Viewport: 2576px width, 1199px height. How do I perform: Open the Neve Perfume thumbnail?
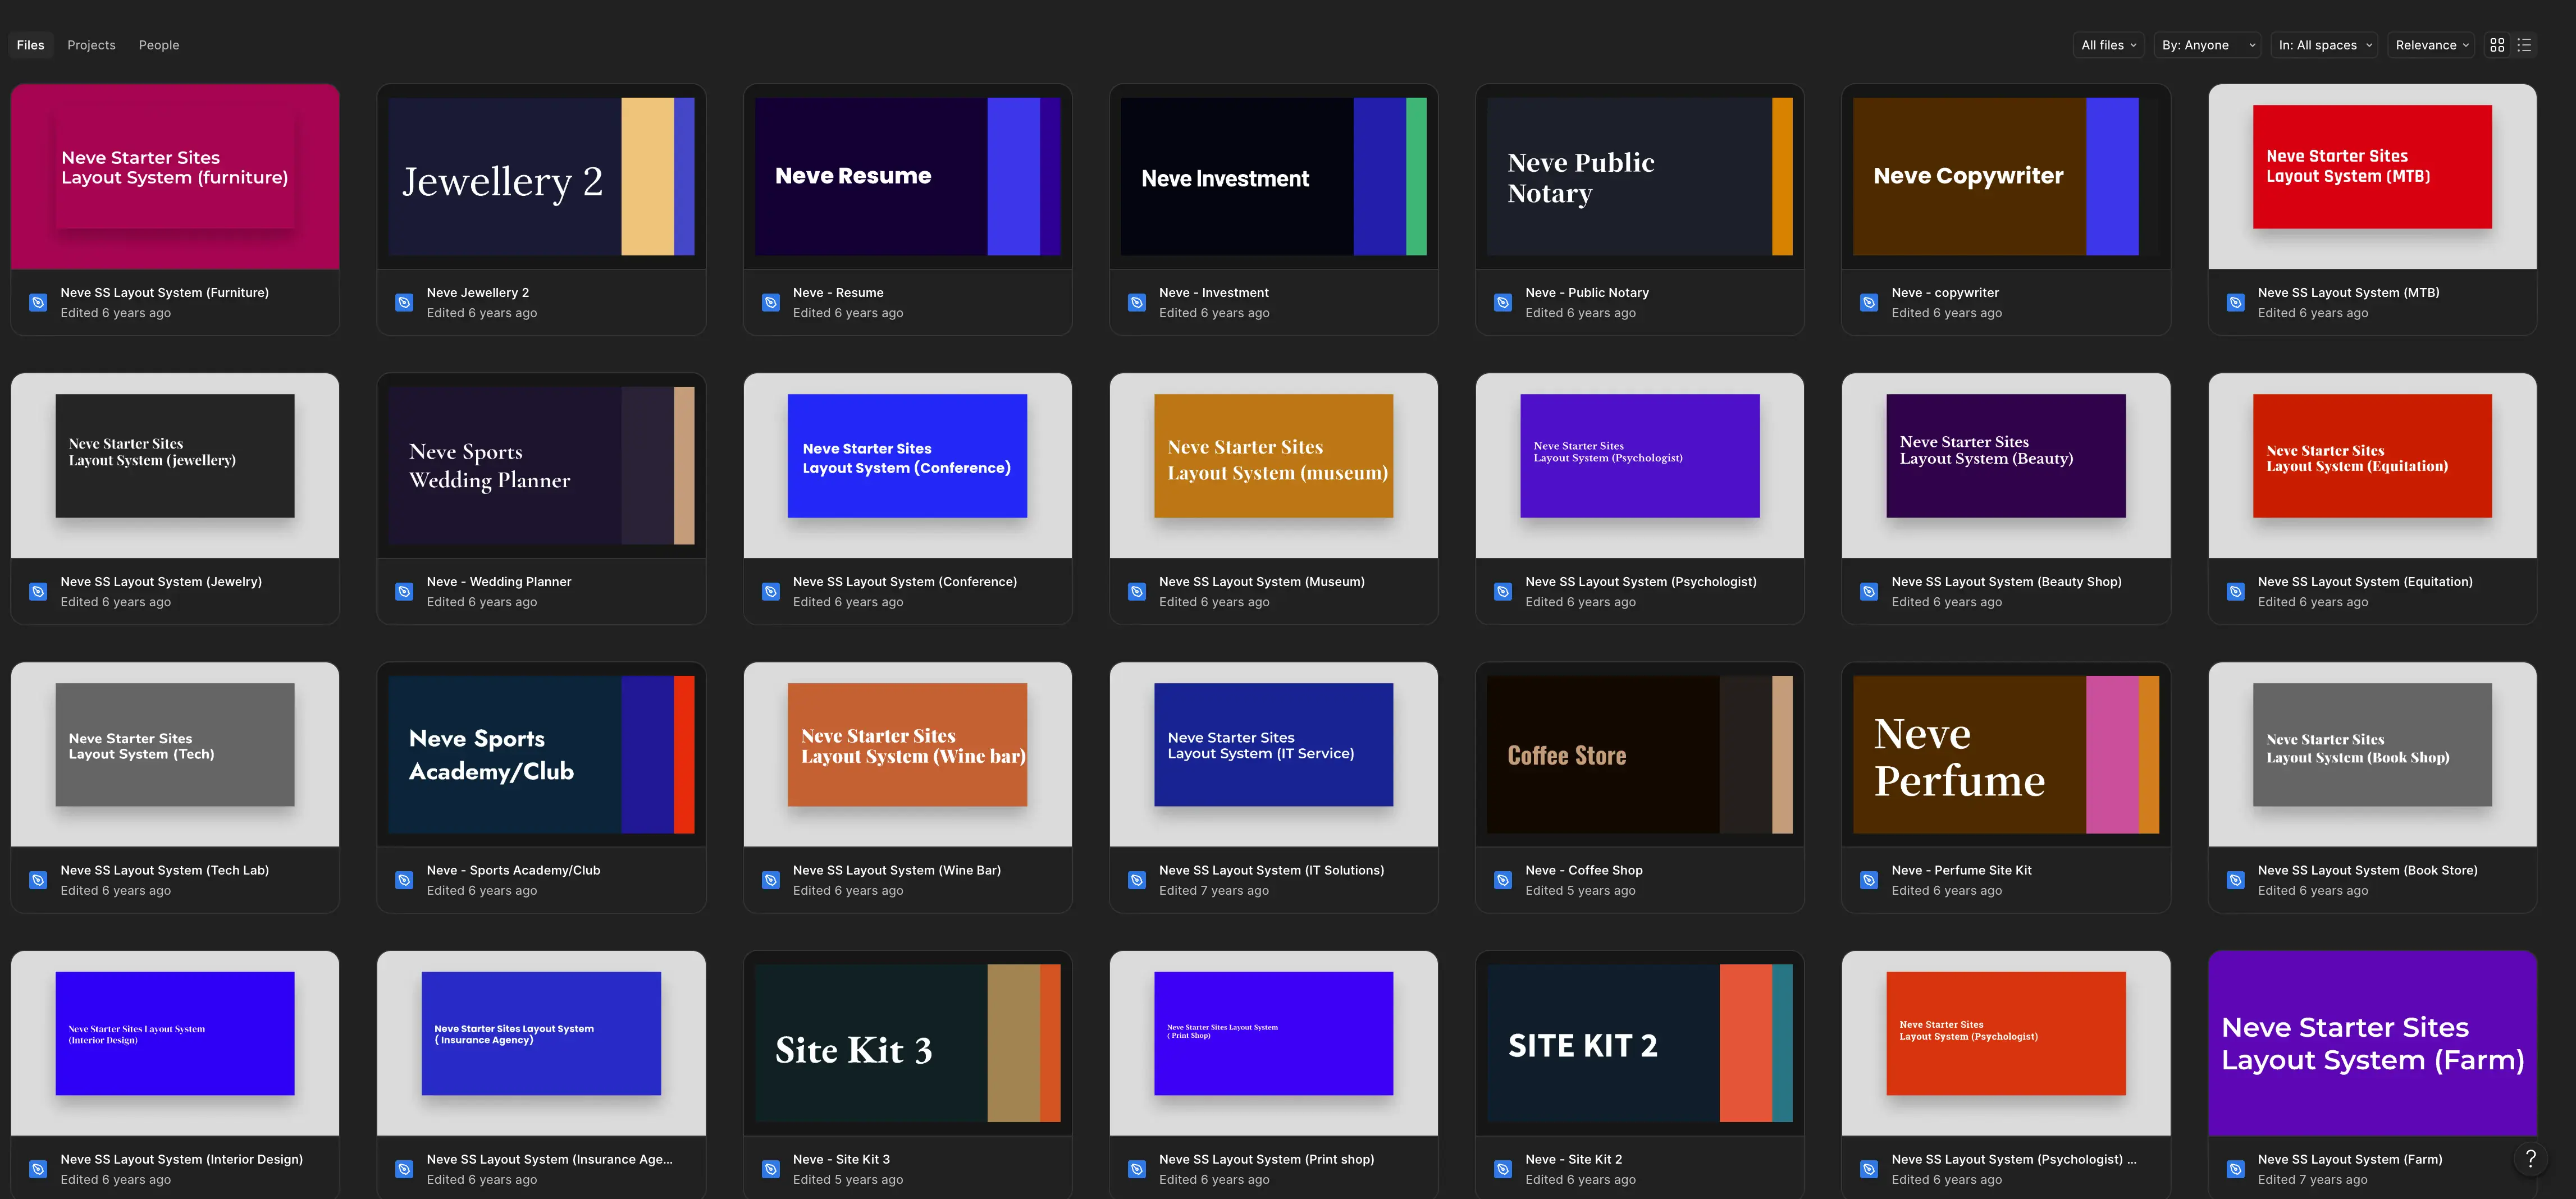click(2005, 754)
